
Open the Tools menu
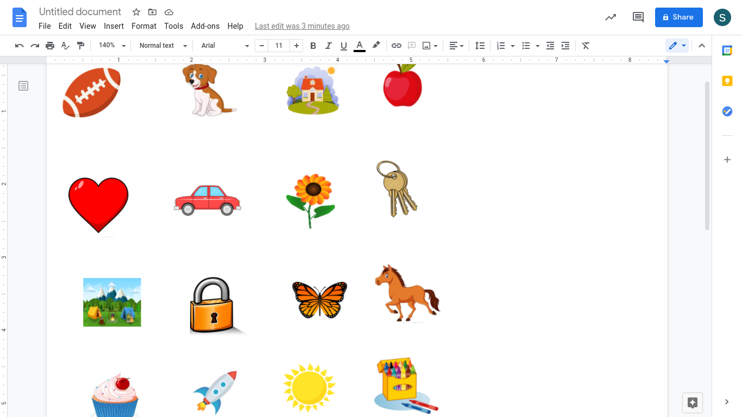click(174, 26)
